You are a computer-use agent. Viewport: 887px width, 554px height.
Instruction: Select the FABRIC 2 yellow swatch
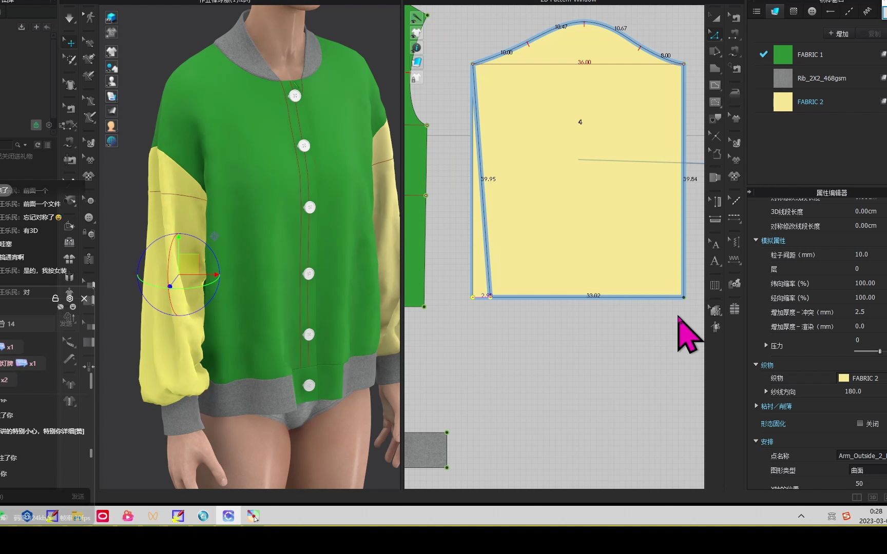pyautogui.click(x=783, y=102)
